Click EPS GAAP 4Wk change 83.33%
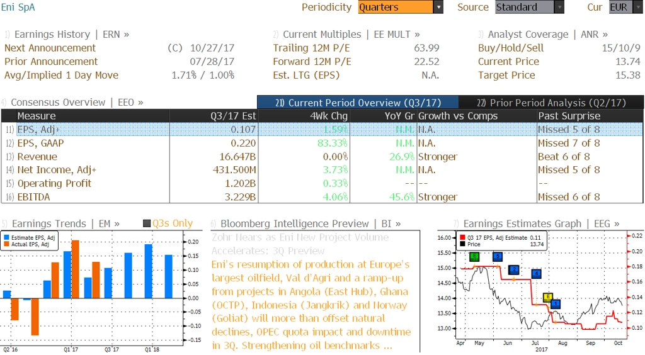 333,143
